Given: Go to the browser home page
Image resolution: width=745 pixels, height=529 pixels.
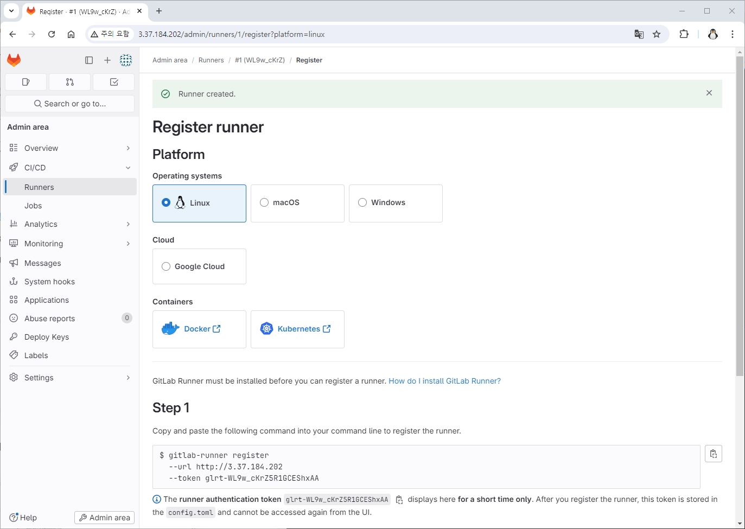Looking at the screenshot, I should click(x=71, y=34).
